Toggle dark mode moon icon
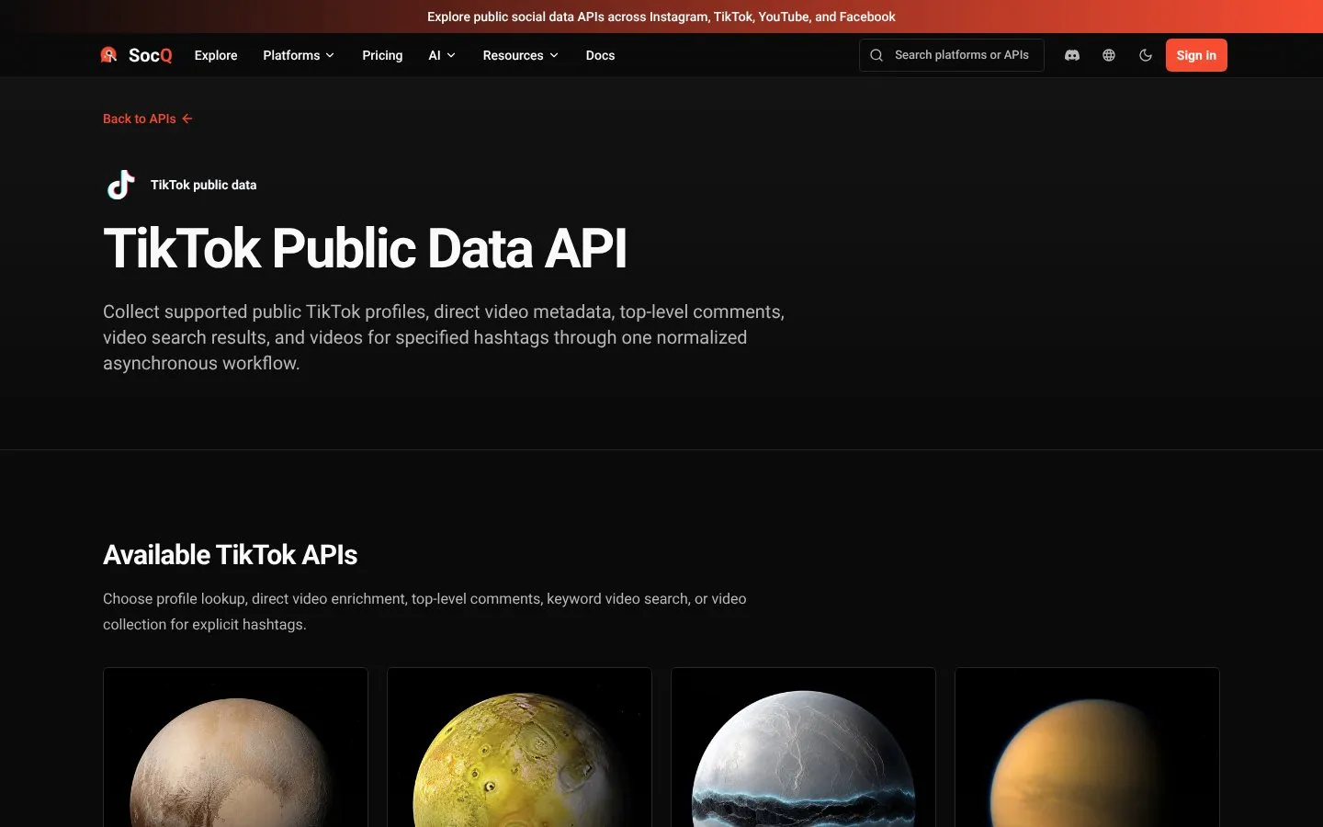The height and width of the screenshot is (827, 1323). point(1146,55)
